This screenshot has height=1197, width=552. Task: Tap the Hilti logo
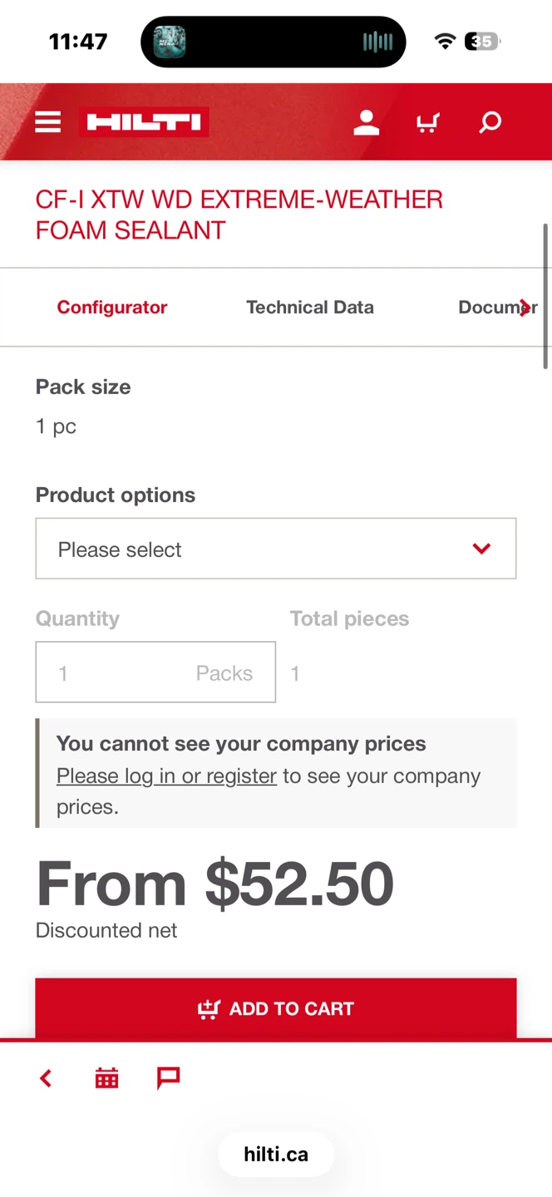[x=144, y=123]
